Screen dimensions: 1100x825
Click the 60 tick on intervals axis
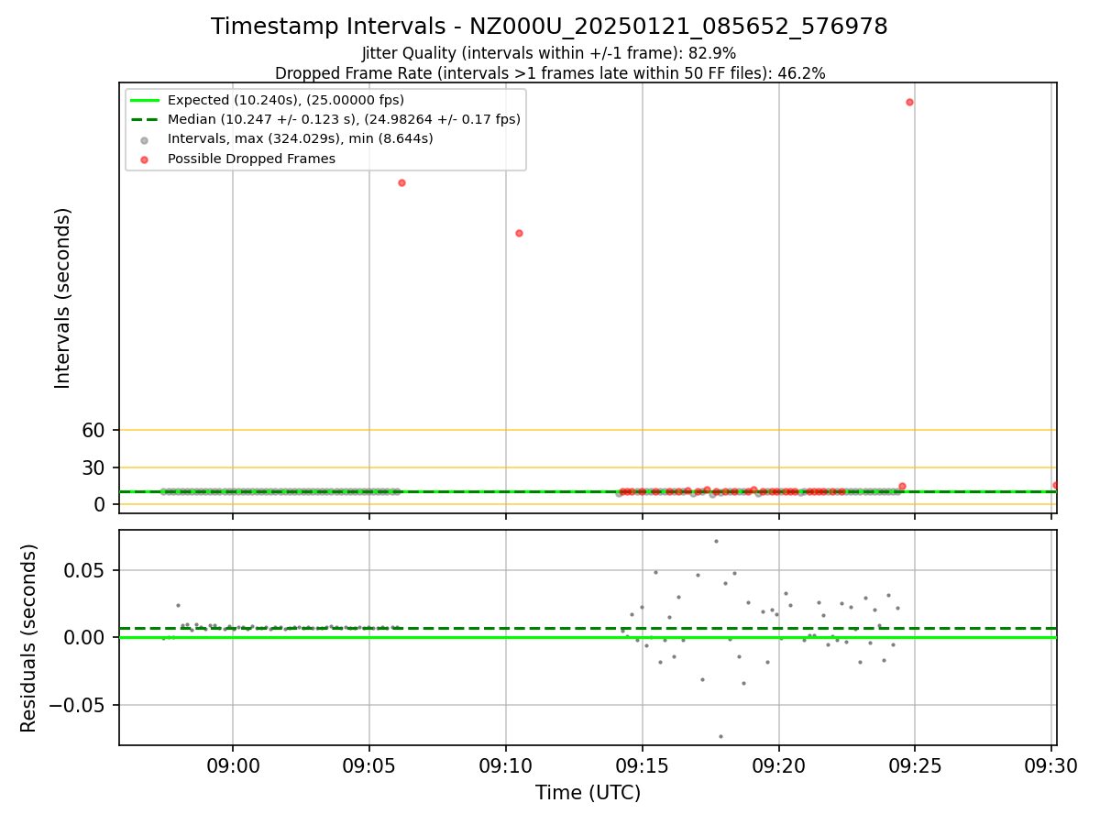coord(94,430)
